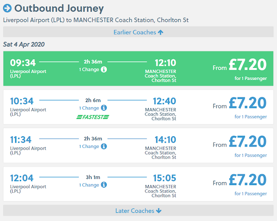This screenshot has height=221, width=277.
Task: Click up arrow beside Earlier Coaches
Action: tap(161, 32)
